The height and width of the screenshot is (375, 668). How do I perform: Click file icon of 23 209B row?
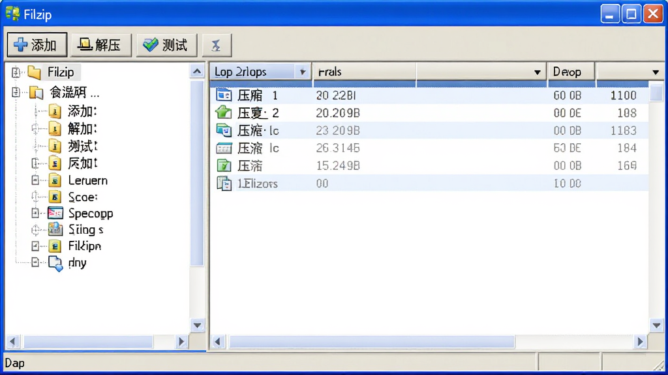(x=224, y=130)
